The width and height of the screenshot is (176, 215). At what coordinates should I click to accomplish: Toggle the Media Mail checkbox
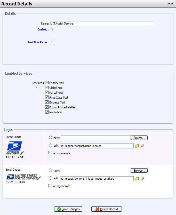[47, 112]
